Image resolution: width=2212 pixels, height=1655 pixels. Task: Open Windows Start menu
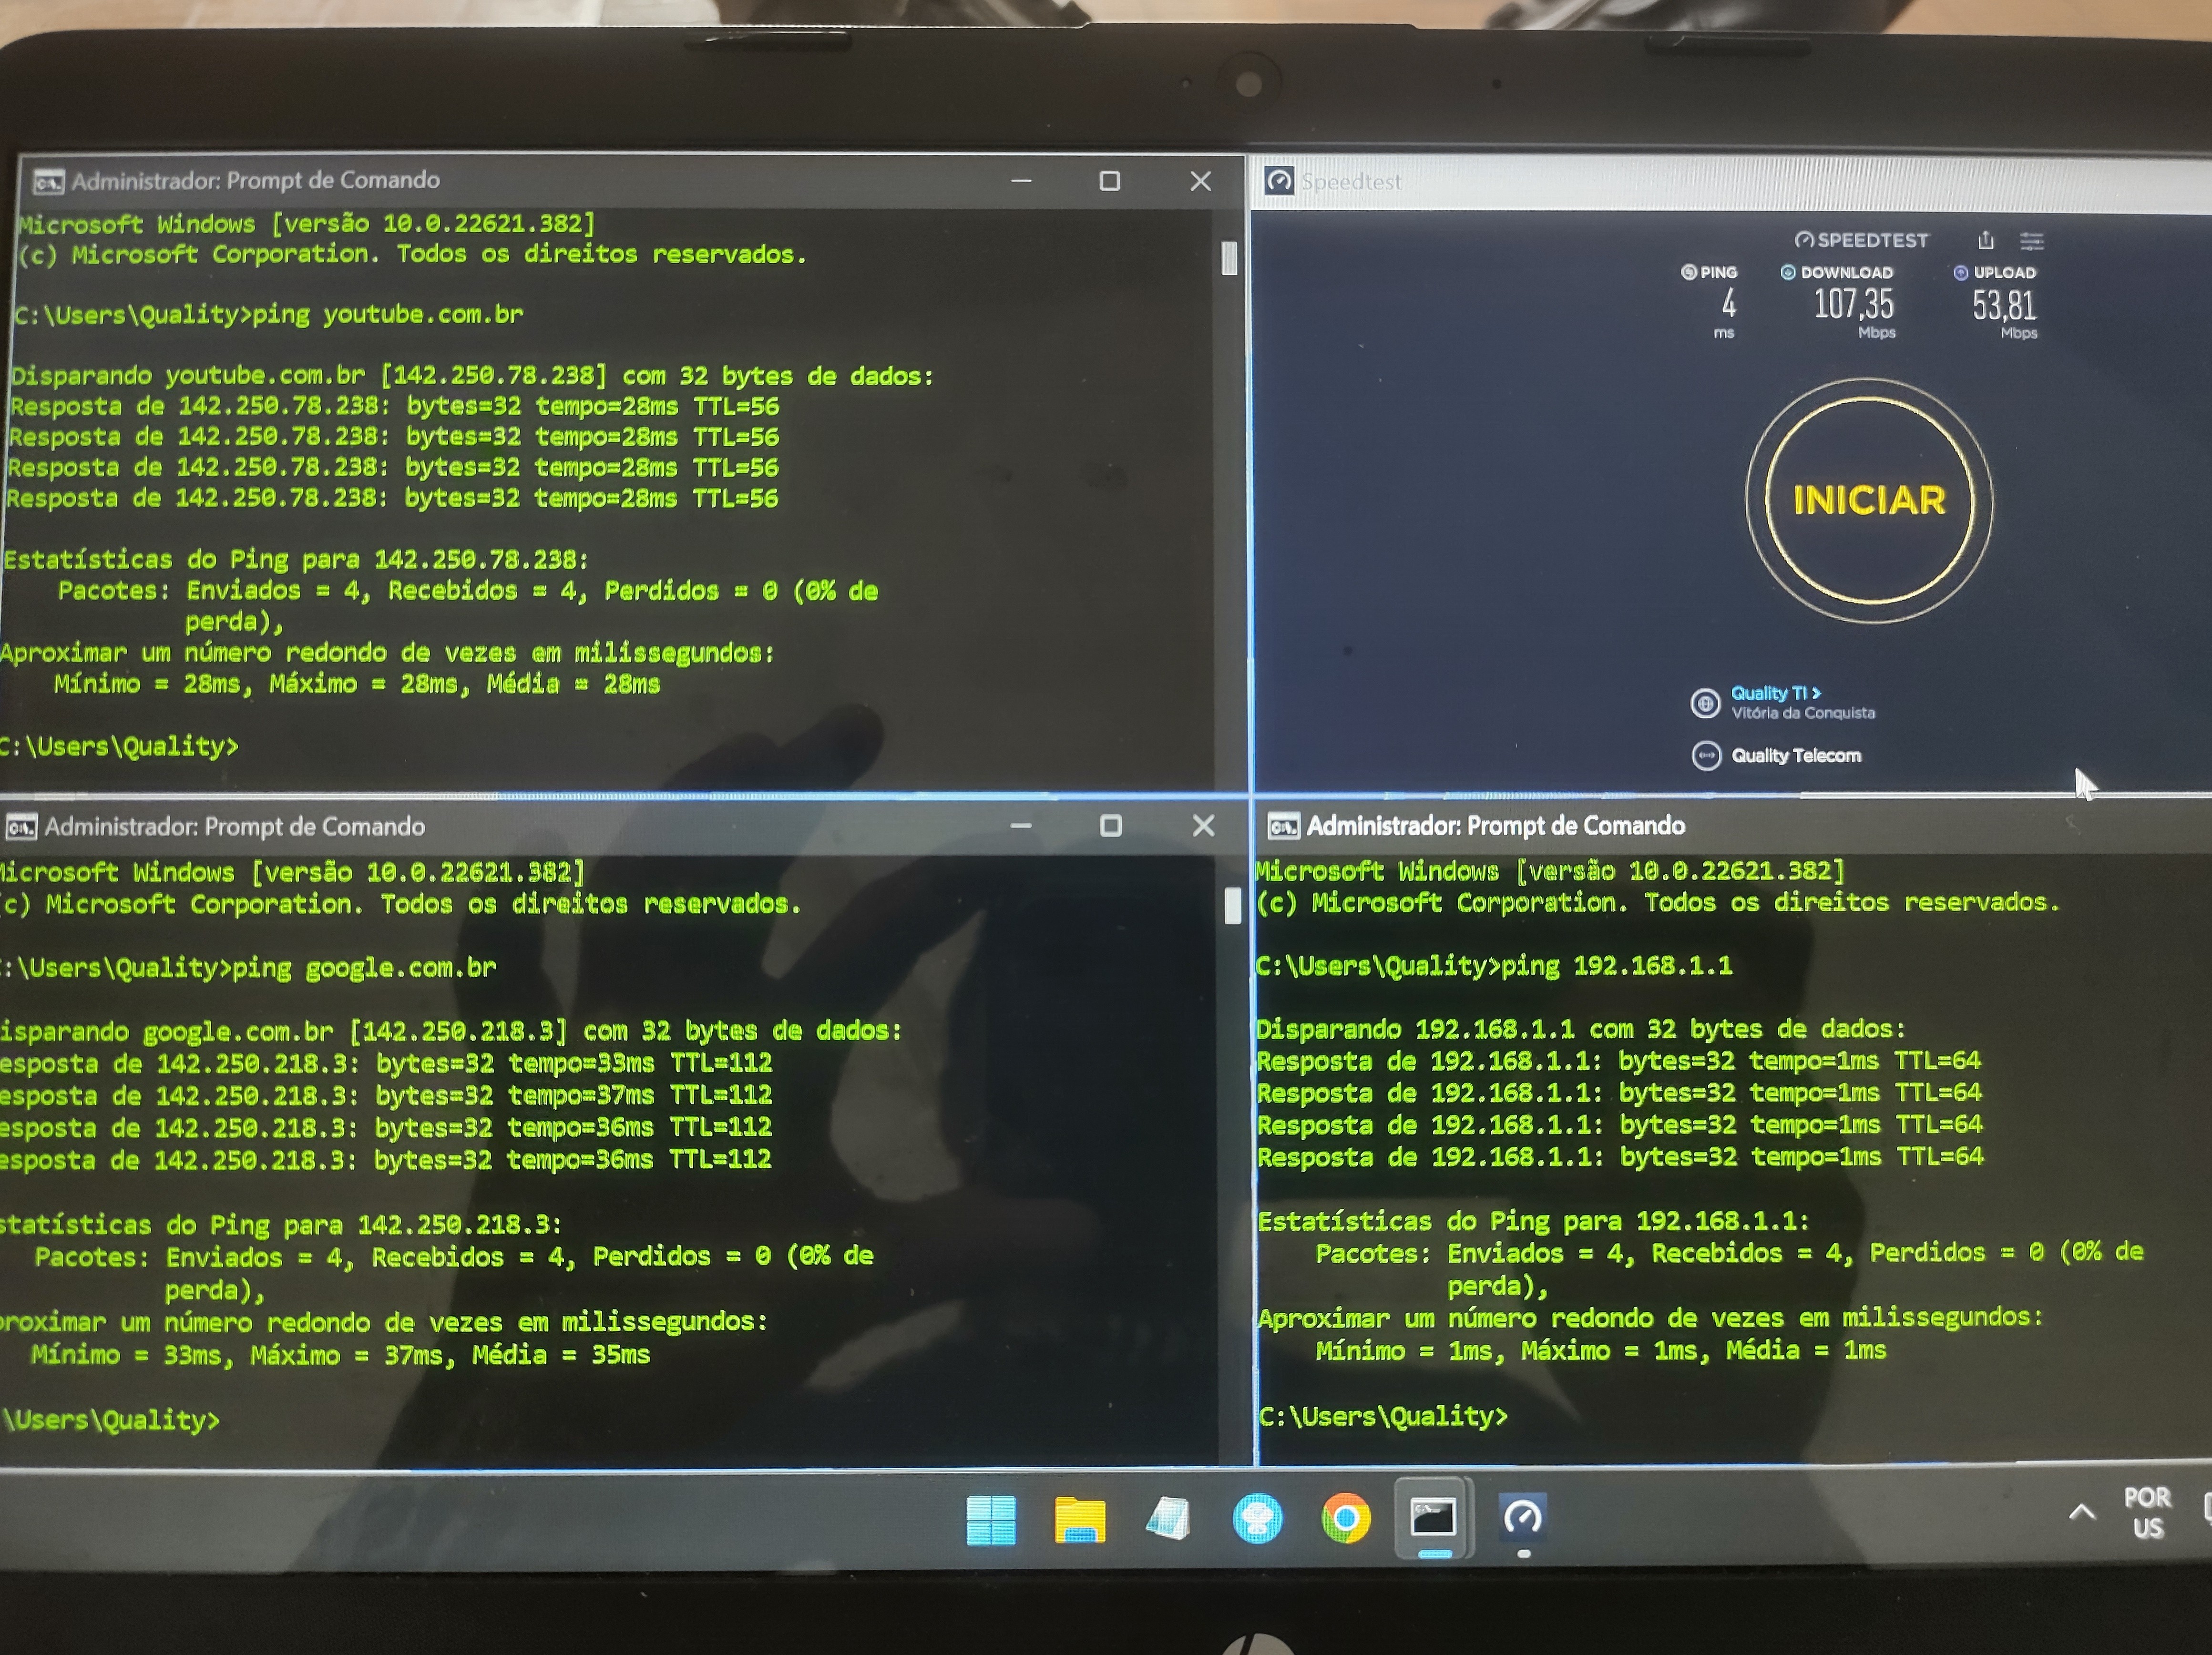point(991,1519)
